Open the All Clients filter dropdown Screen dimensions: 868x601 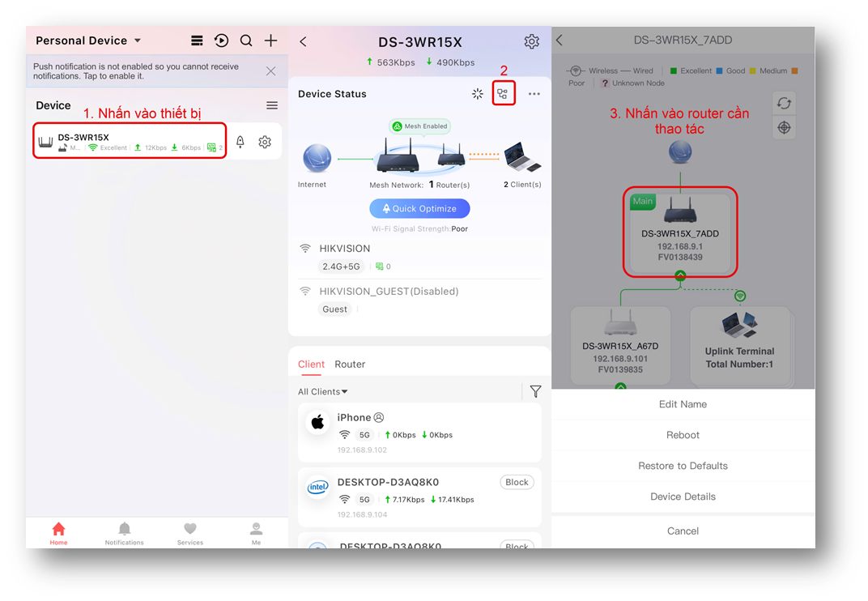pyautogui.click(x=323, y=392)
